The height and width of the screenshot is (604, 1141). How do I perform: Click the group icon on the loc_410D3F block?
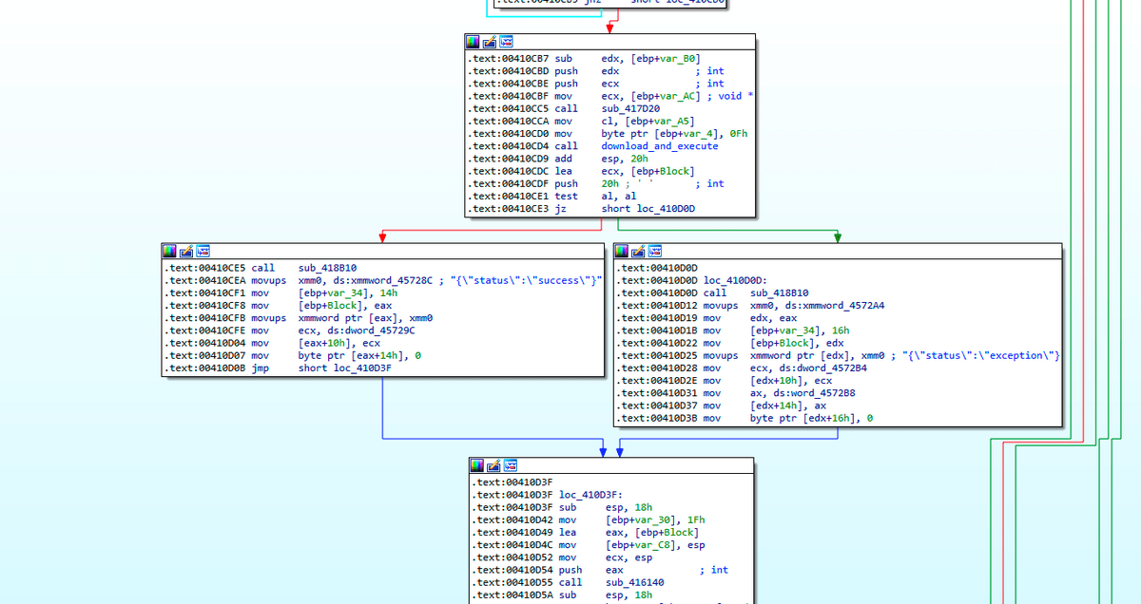511,465
